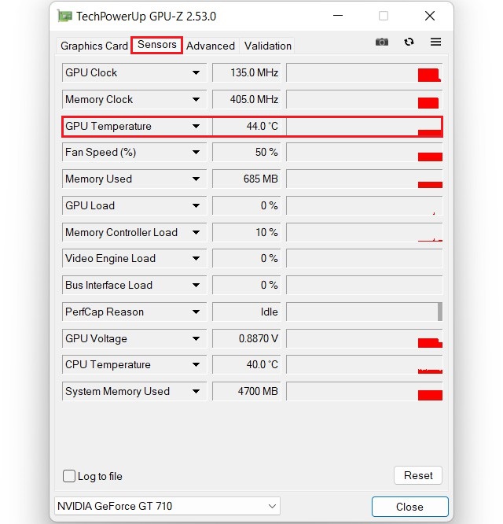Screen dimensions: 503x524
Task: Expand GPU Temperature sensor dropdown
Action: coord(196,126)
